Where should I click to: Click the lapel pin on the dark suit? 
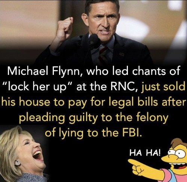pos(121,54)
